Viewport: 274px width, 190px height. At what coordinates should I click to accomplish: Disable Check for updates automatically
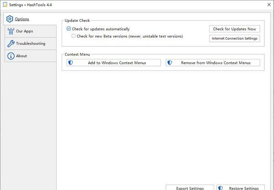[x=68, y=29]
